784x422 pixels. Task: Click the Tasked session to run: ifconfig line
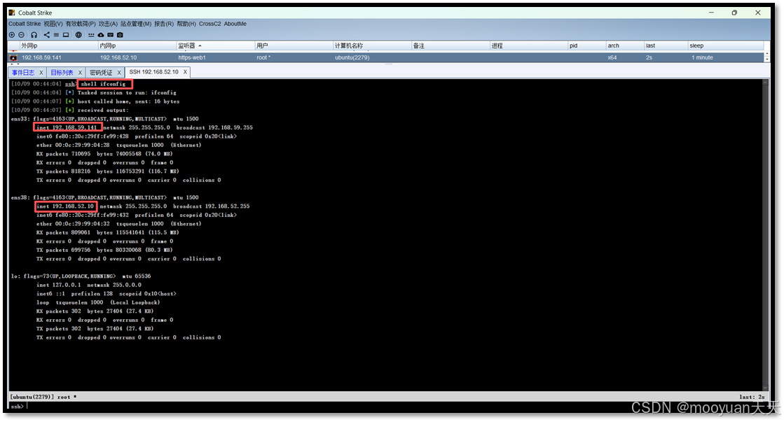point(93,93)
